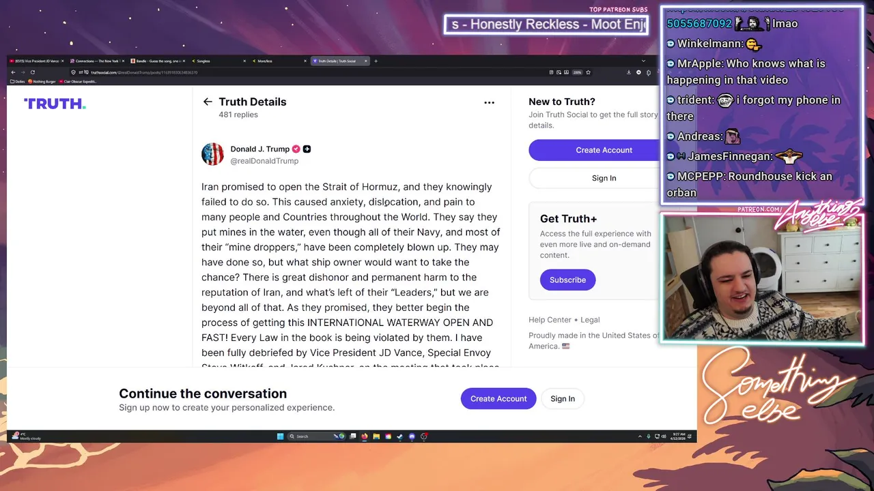The width and height of the screenshot is (874, 491).
Task: Open the Windows Start menu
Action: click(280, 436)
